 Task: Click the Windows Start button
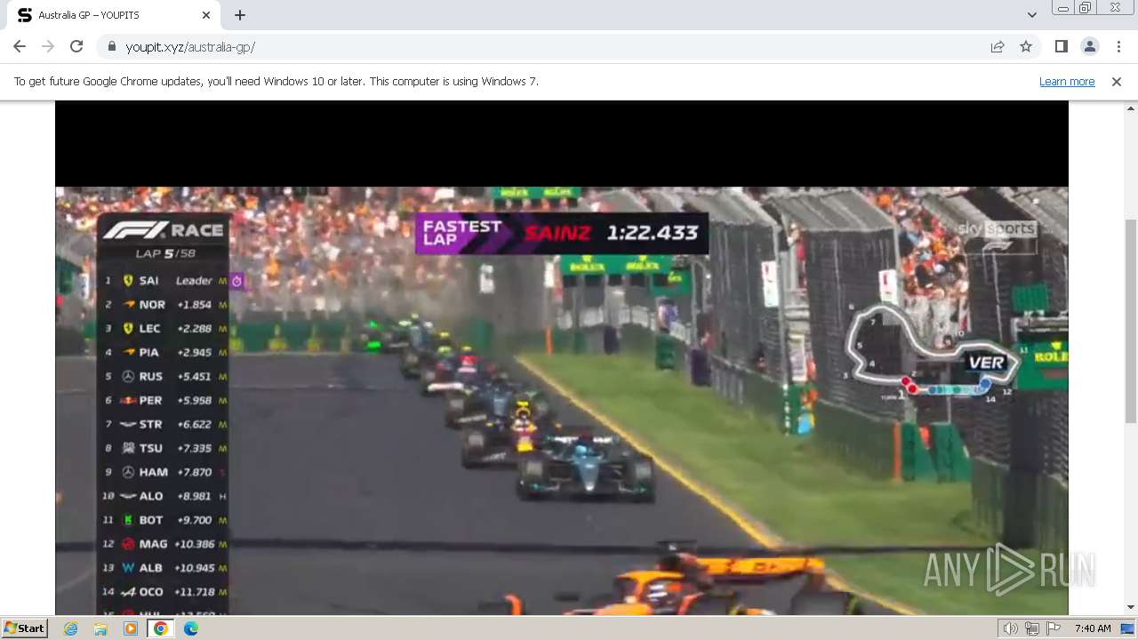(x=25, y=628)
